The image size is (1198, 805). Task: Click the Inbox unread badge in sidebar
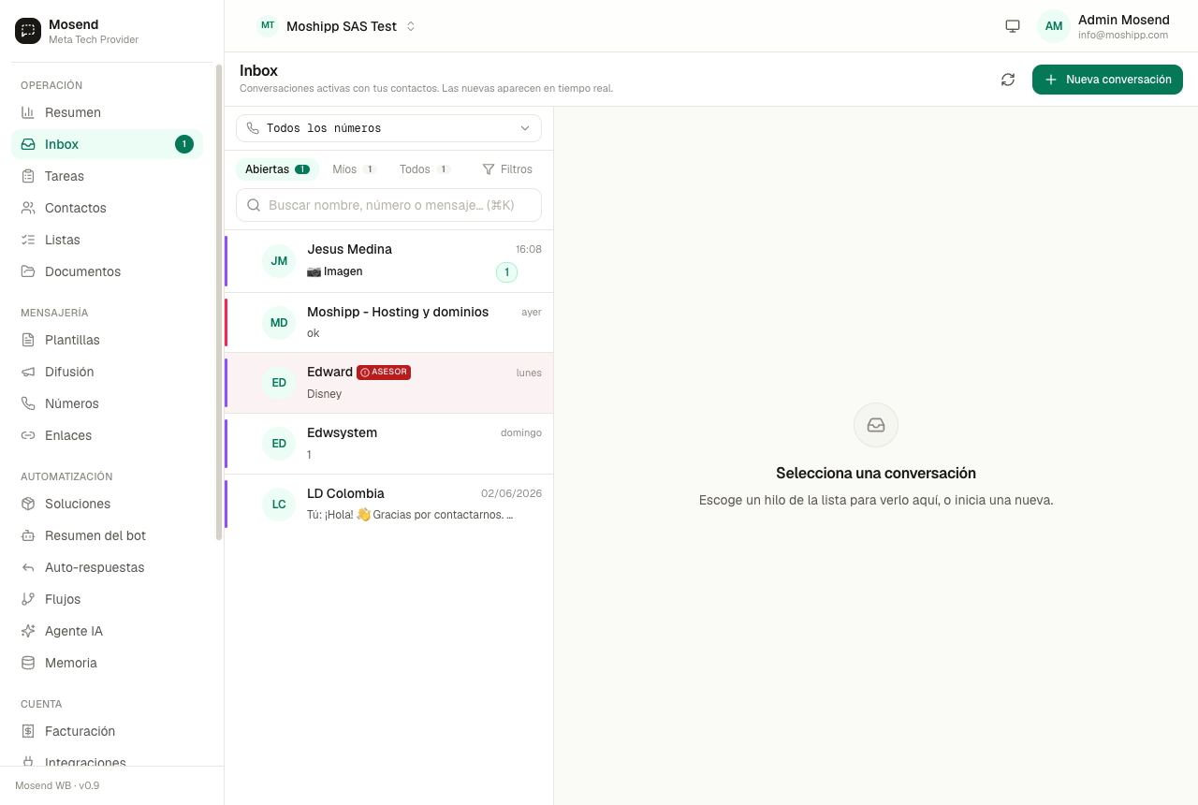click(184, 144)
